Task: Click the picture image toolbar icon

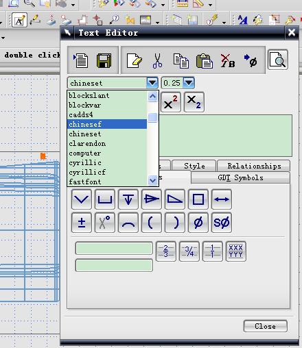Action: click(146, 20)
